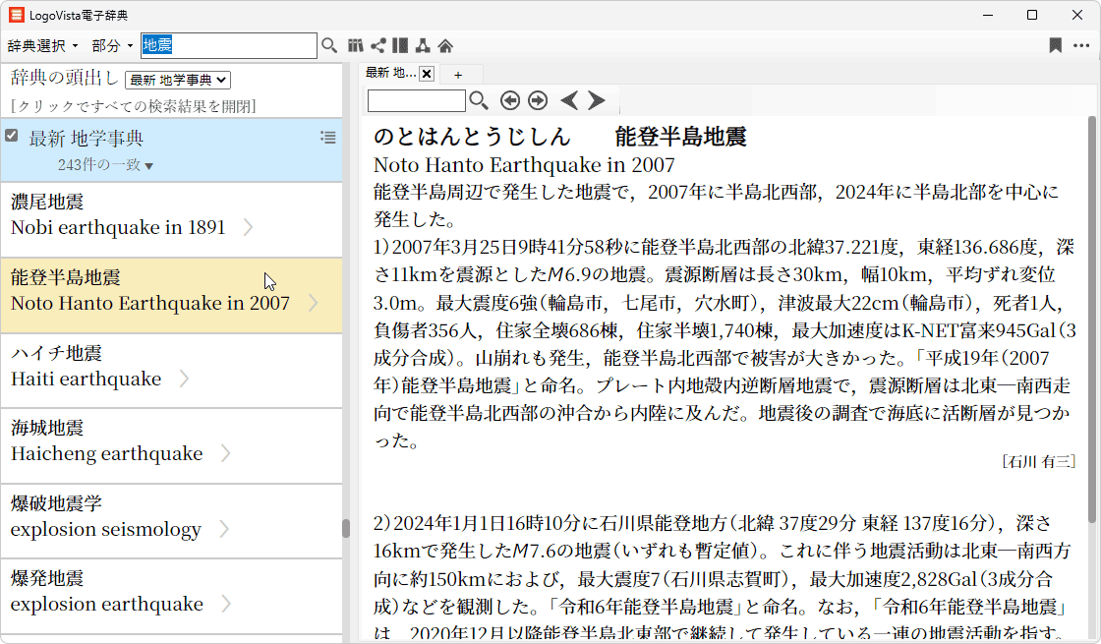1101x644 pixels.
Task: Go forward with the circled right arrow
Action: pyautogui.click(x=538, y=100)
